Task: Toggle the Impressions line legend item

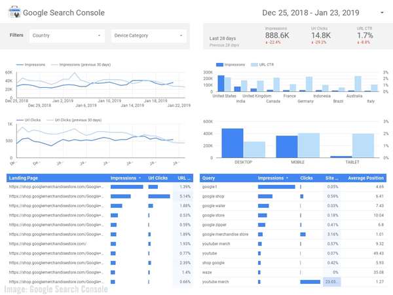Action: tap(31, 65)
